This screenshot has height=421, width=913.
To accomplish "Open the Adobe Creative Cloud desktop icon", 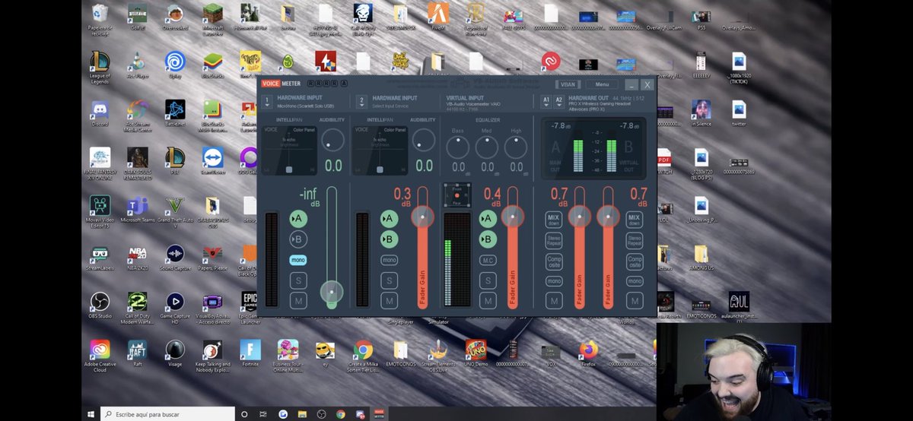I will 100,354.
